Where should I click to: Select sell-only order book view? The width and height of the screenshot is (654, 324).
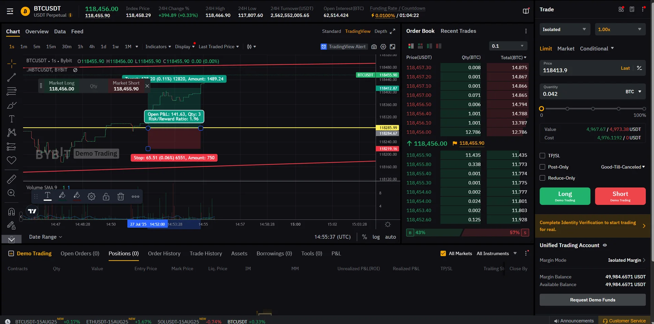point(439,46)
